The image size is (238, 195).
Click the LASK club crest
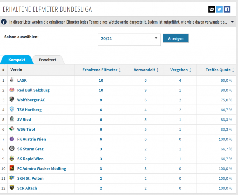point(12,80)
